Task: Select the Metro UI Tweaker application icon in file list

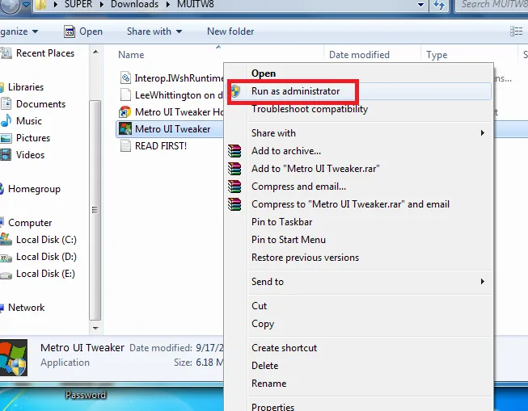Action: 125,129
